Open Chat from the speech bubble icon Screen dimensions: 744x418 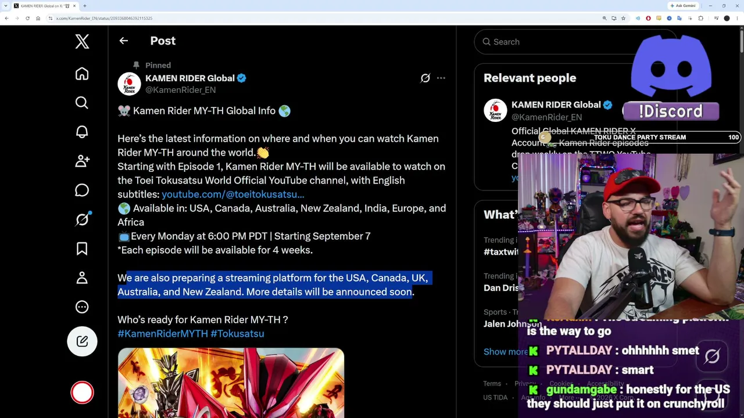(x=82, y=190)
